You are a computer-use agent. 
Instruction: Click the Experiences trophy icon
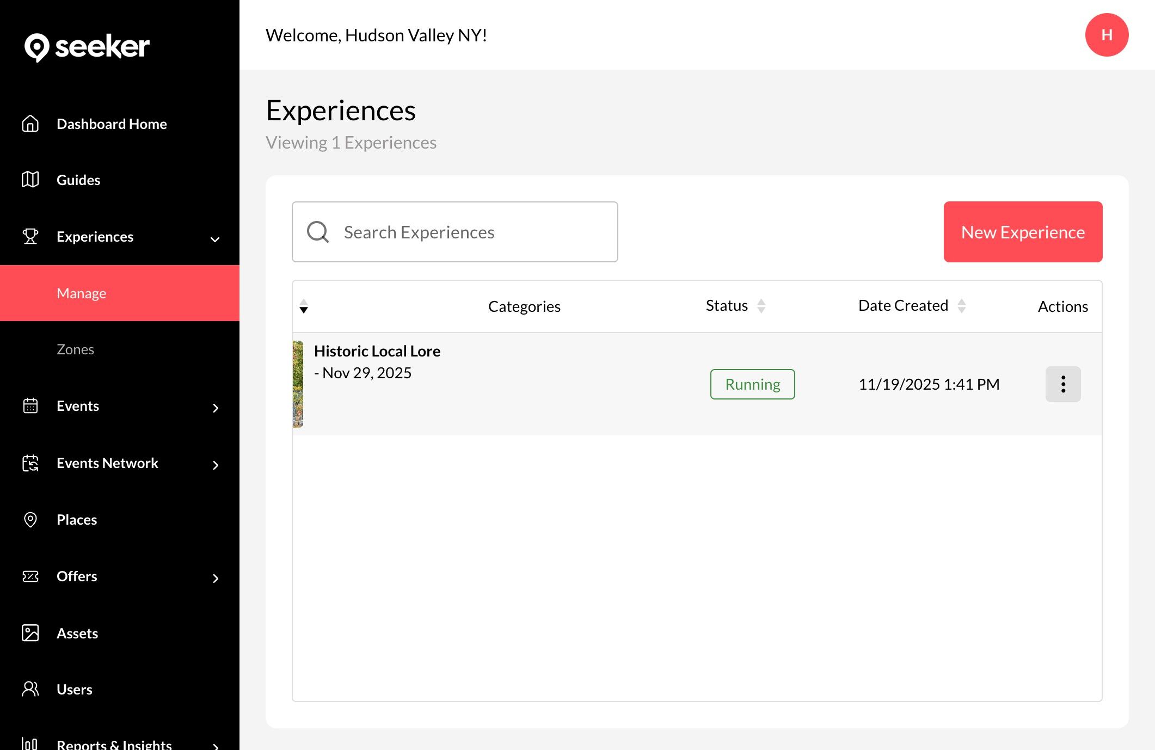(x=30, y=237)
